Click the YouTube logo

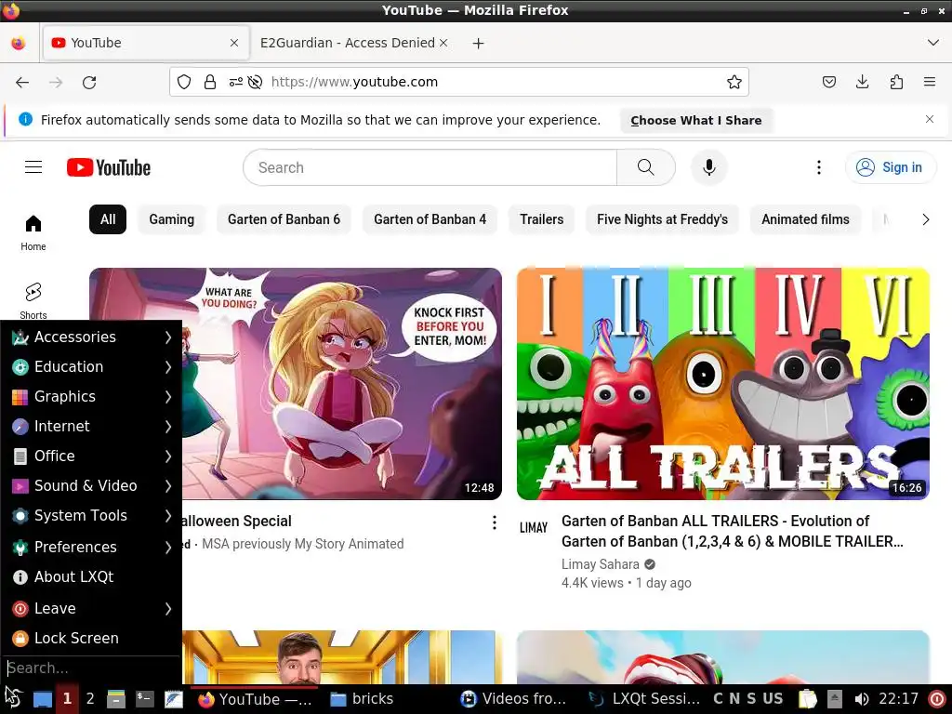pyautogui.click(x=109, y=167)
